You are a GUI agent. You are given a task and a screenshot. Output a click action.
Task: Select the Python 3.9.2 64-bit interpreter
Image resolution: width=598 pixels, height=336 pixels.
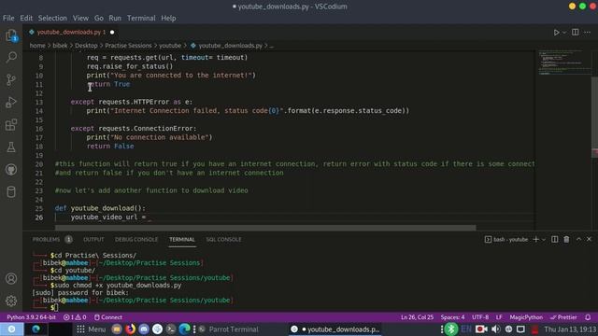click(31, 317)
